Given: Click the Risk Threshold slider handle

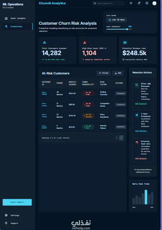Looking at the screenshot, I should [127, 29].
